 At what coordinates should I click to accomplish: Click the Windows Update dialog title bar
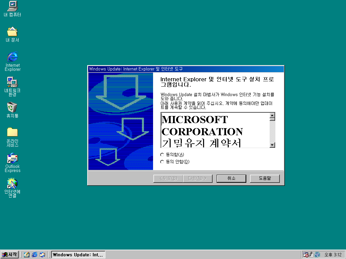tap(186, 69)
